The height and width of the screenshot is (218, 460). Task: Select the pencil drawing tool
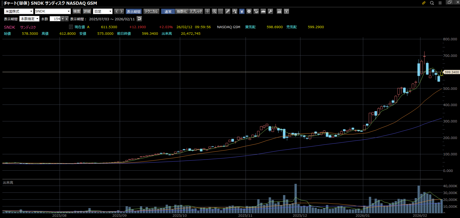click(228, 11)
